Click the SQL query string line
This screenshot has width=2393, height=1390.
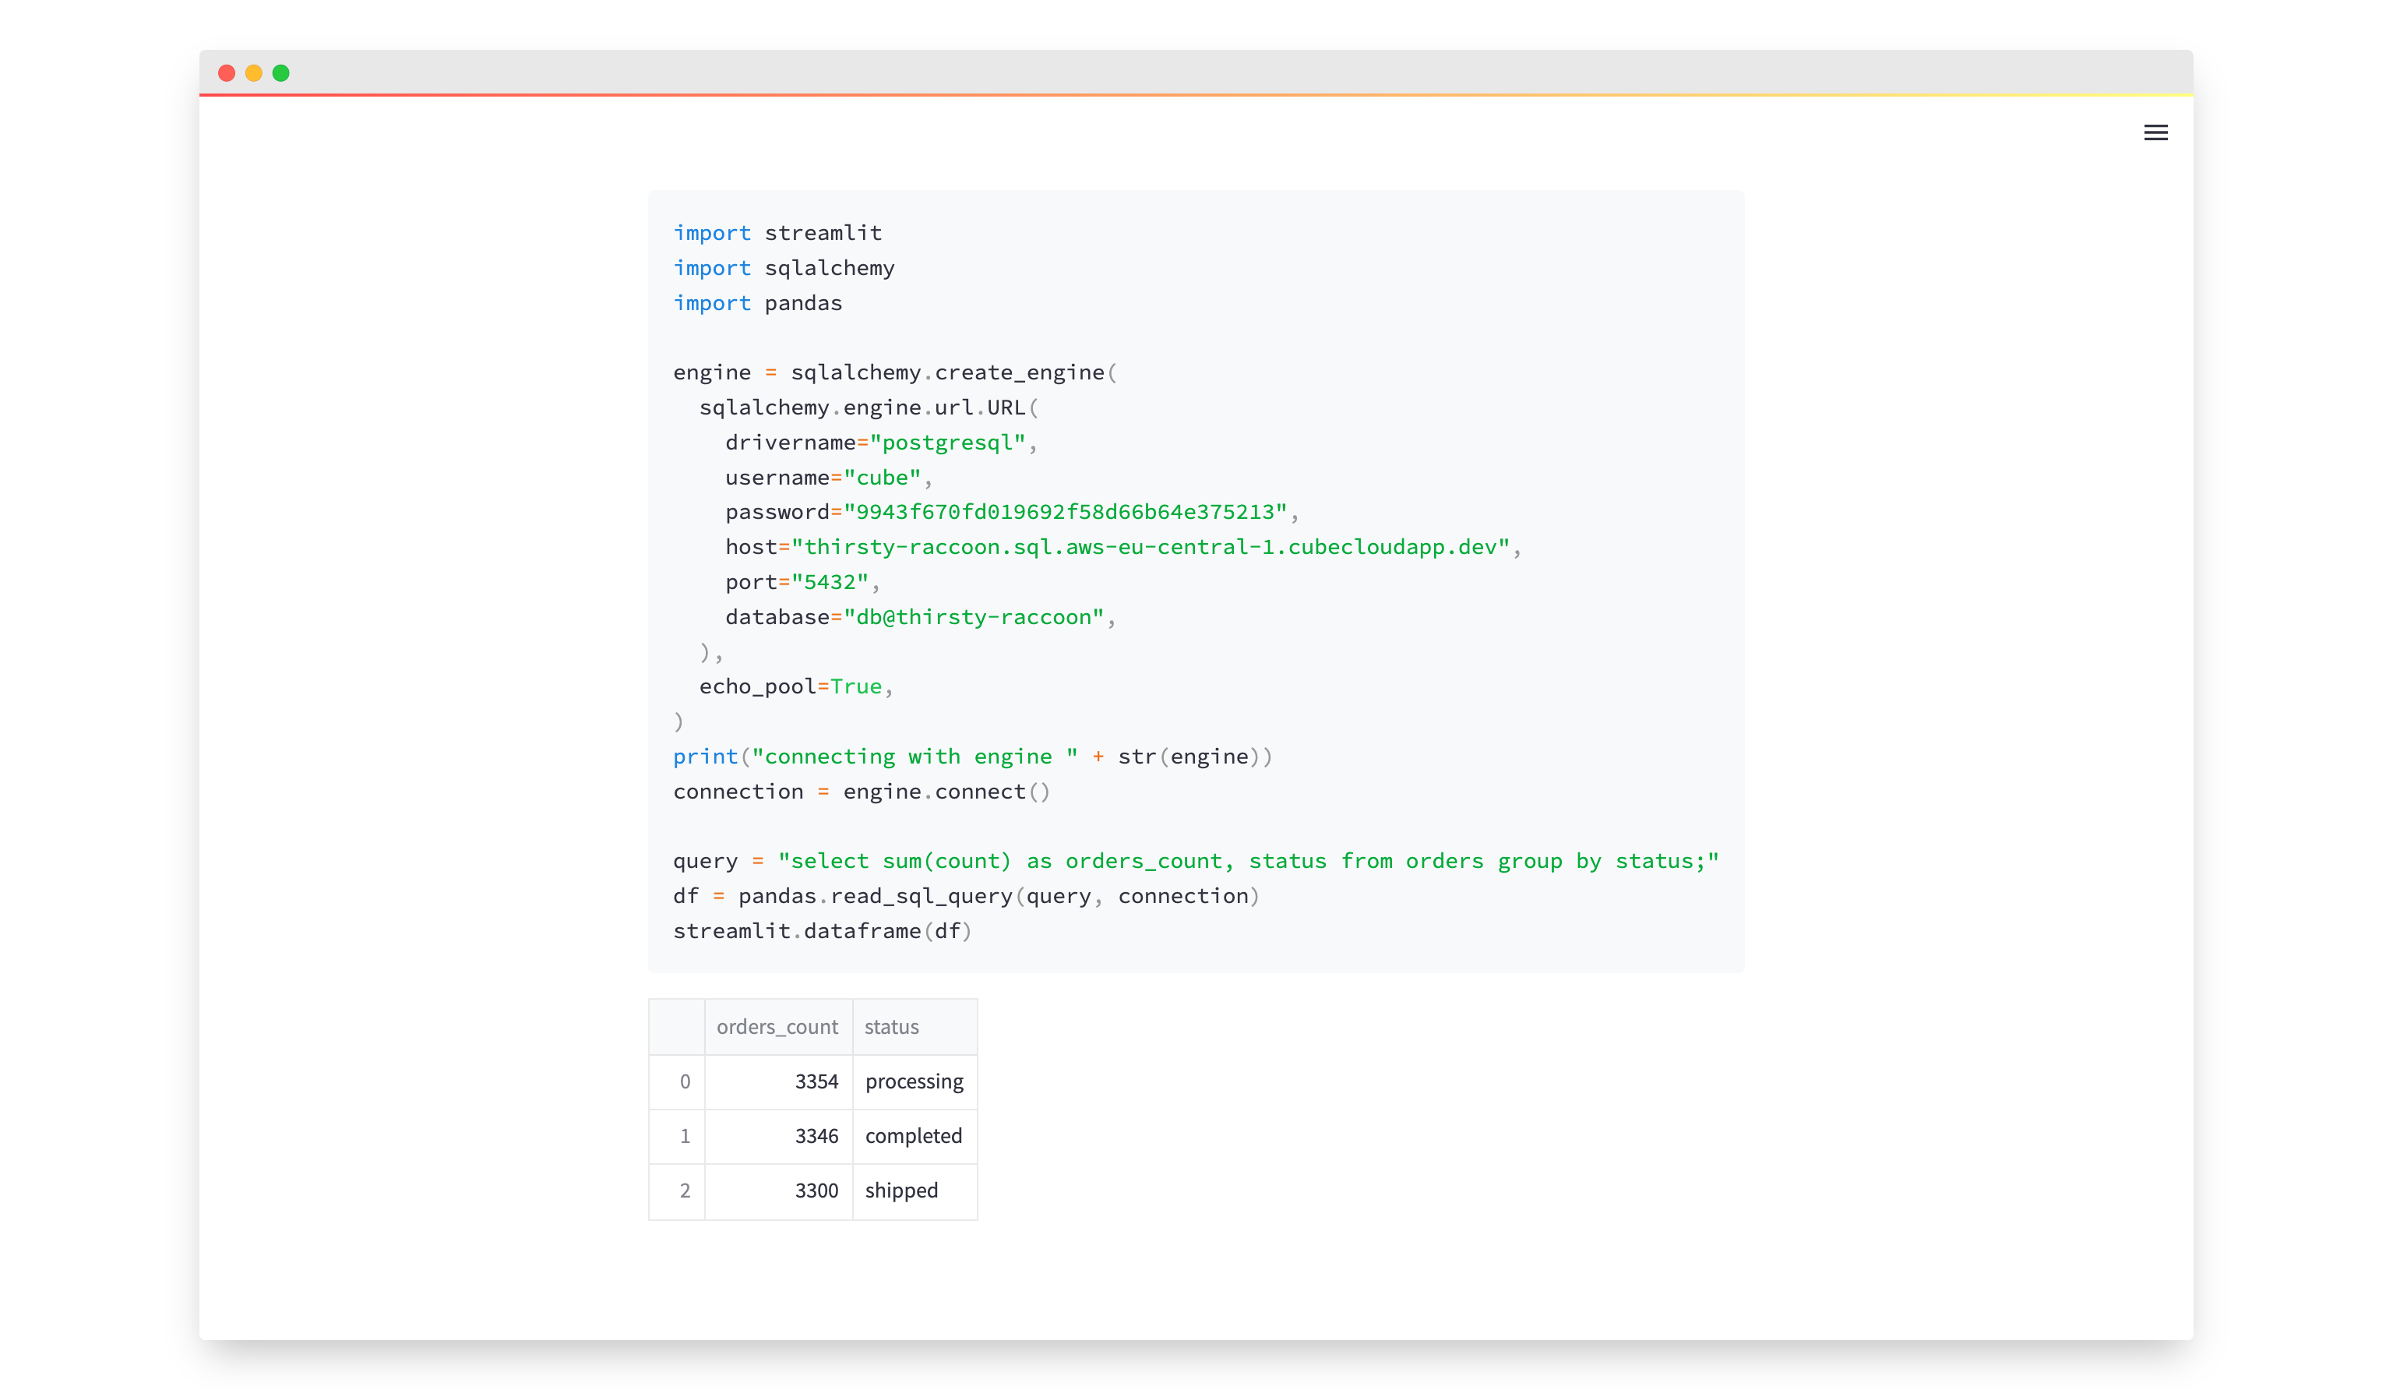click(x=1248, y=861)
